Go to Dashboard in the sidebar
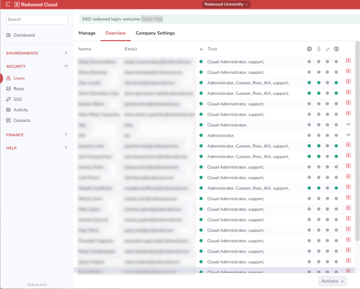 [x=23, y=35]
